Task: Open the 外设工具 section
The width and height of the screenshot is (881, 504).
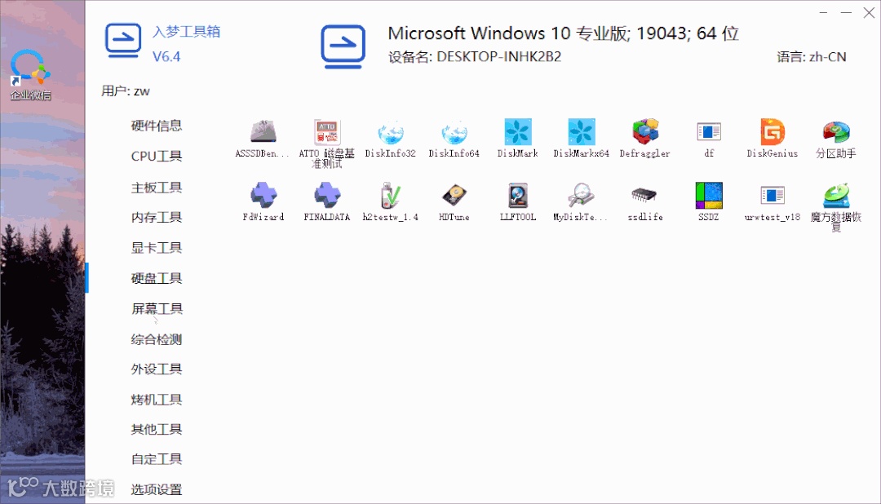Action: click(x=156, y=369)
